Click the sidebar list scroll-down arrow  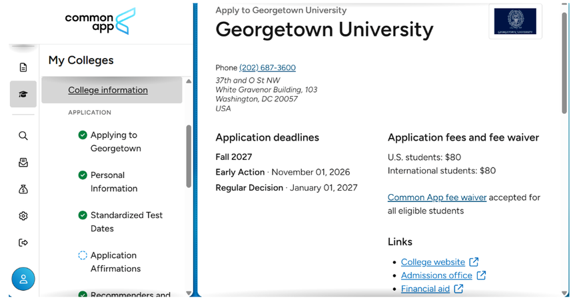[x=189, y=293]
